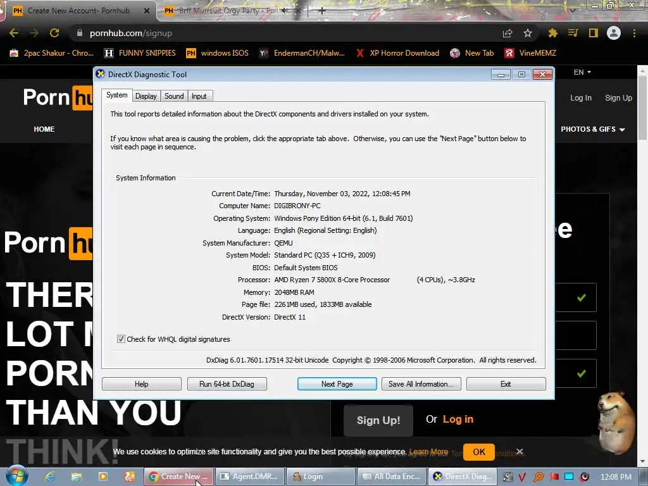Click the red V tray icon

[522, 477]
